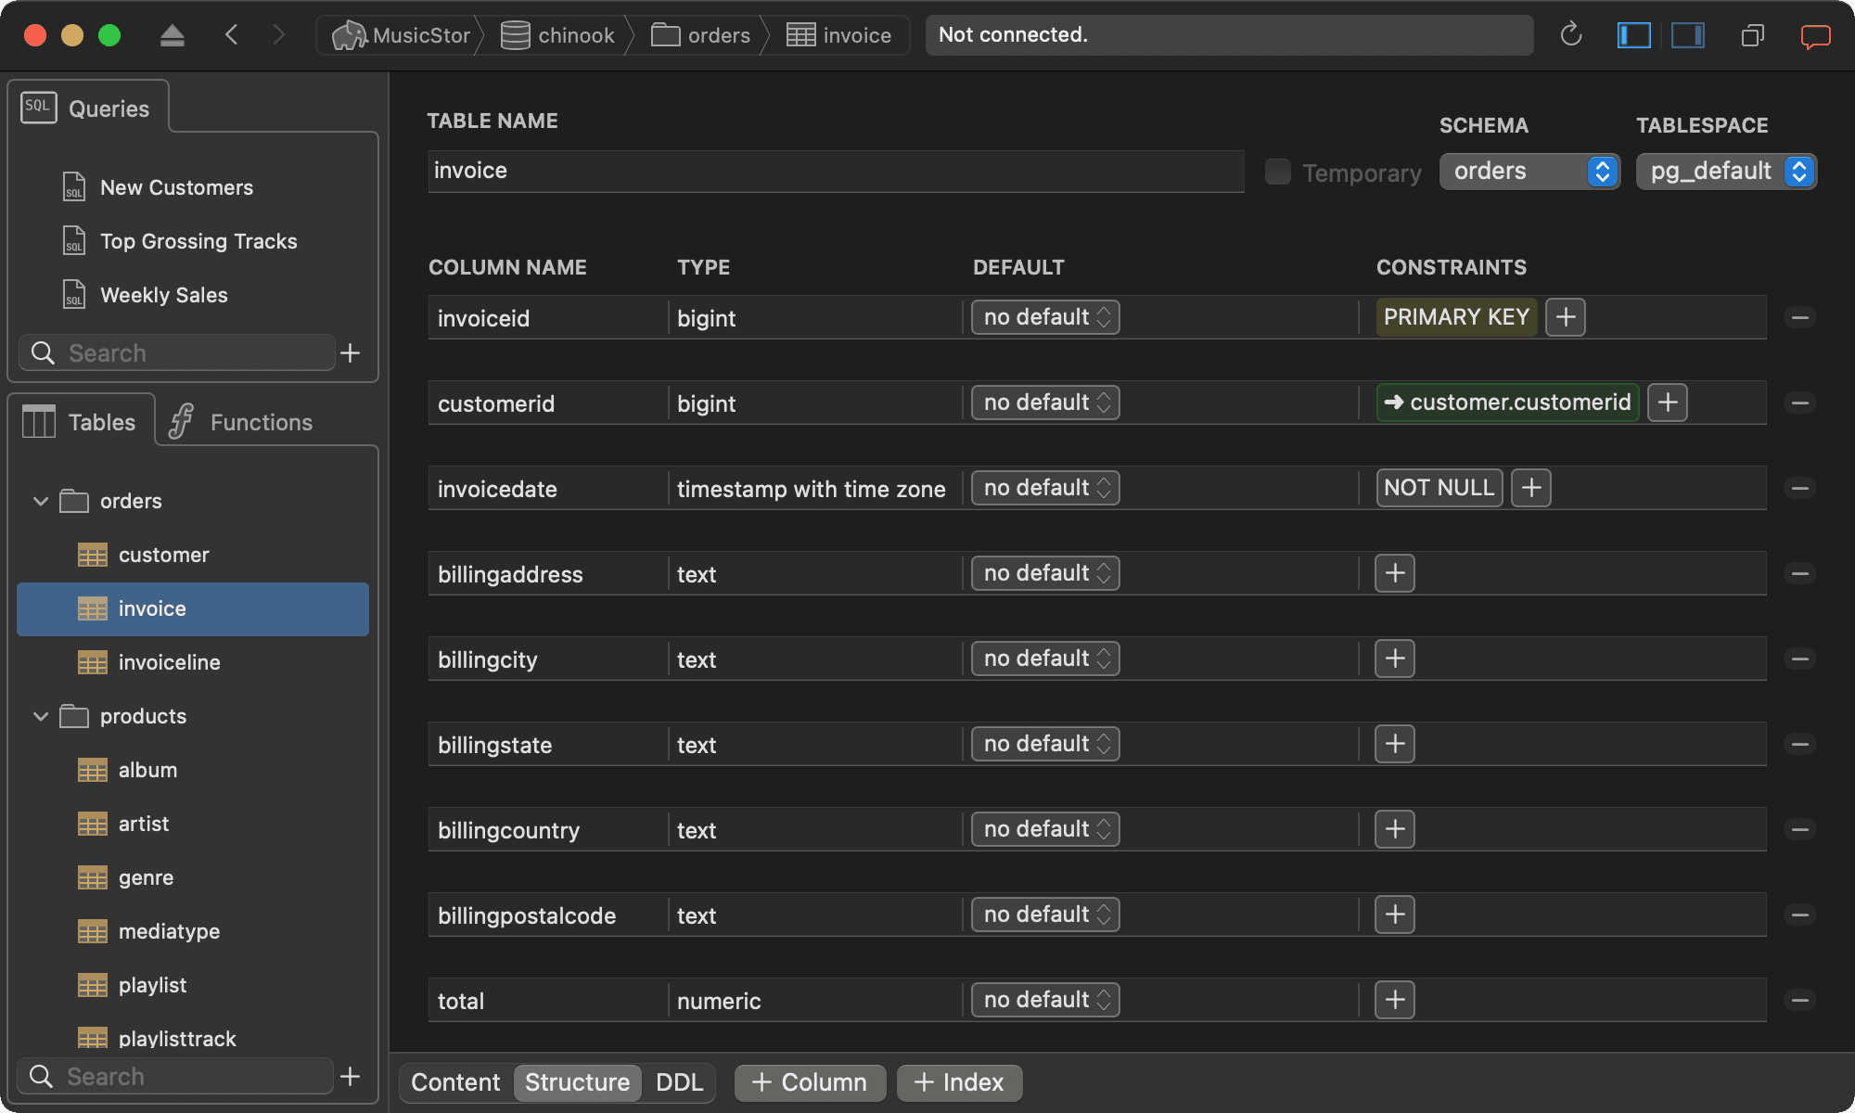This screenshot has width=1855, height=1113.
Task: Open the Weekly Sales query
Action: point(163,294)
